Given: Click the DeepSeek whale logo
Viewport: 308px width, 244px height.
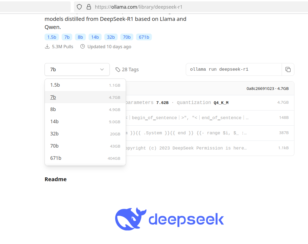Looking at the screenshot, I should coord(131,219).
